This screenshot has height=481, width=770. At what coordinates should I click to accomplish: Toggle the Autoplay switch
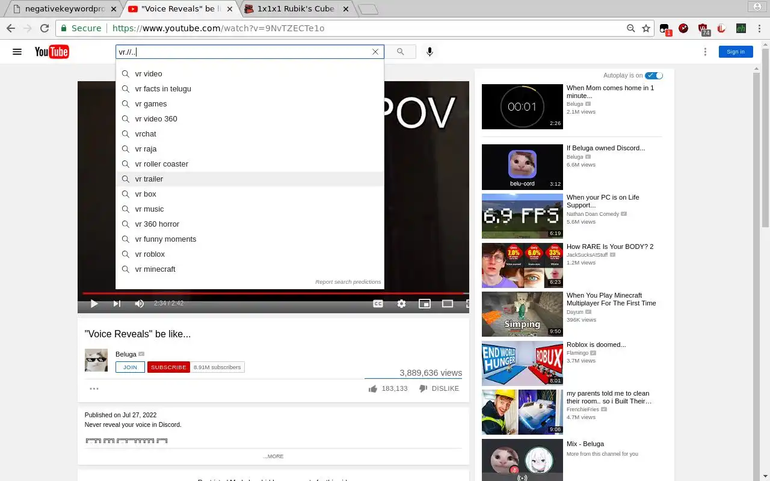point(654,75)
